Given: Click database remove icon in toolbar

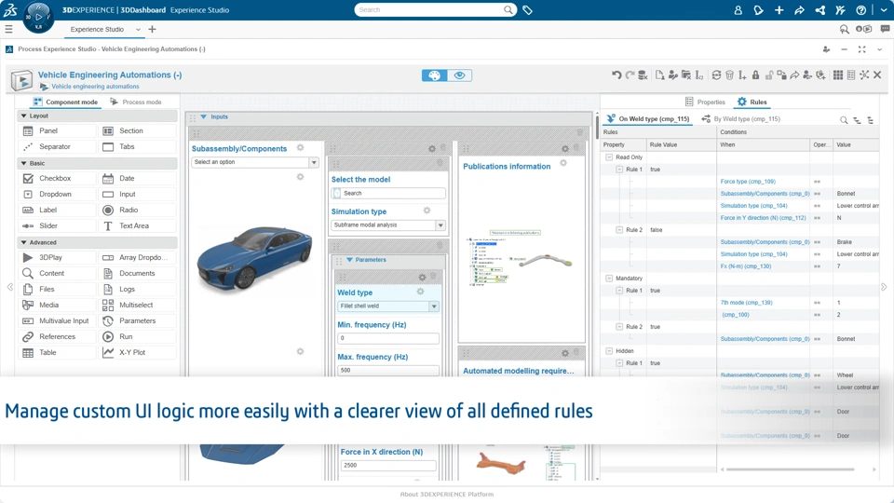Looking at the screenshot, I should [x=643, y=75].
